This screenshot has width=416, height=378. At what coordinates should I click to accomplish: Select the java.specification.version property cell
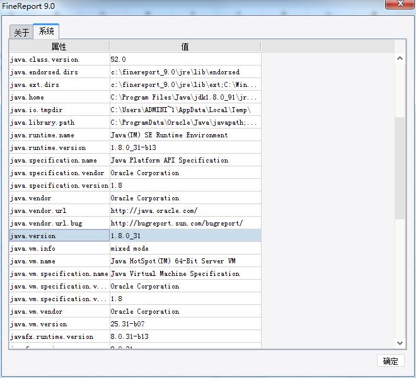click(x=59, y=185)
